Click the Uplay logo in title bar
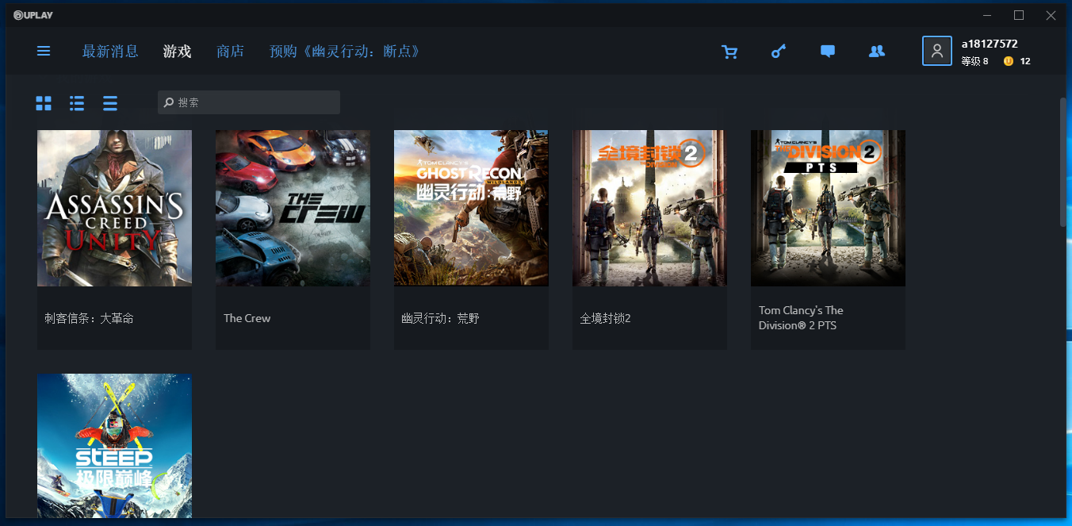The image size is (1072, 526). pos(33,15)
